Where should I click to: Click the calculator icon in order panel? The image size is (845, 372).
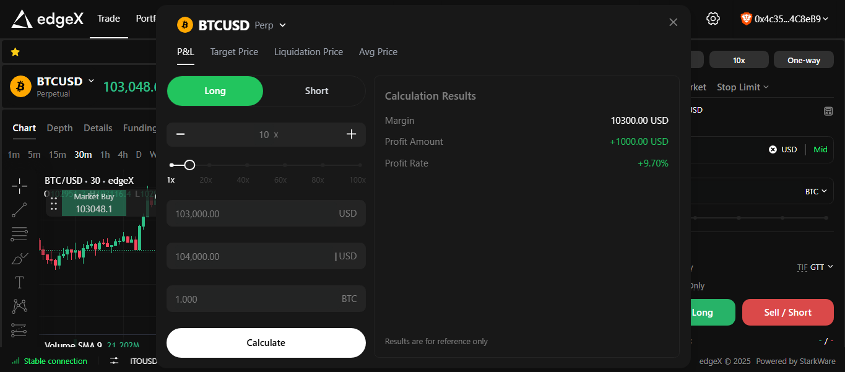(828, 111)
